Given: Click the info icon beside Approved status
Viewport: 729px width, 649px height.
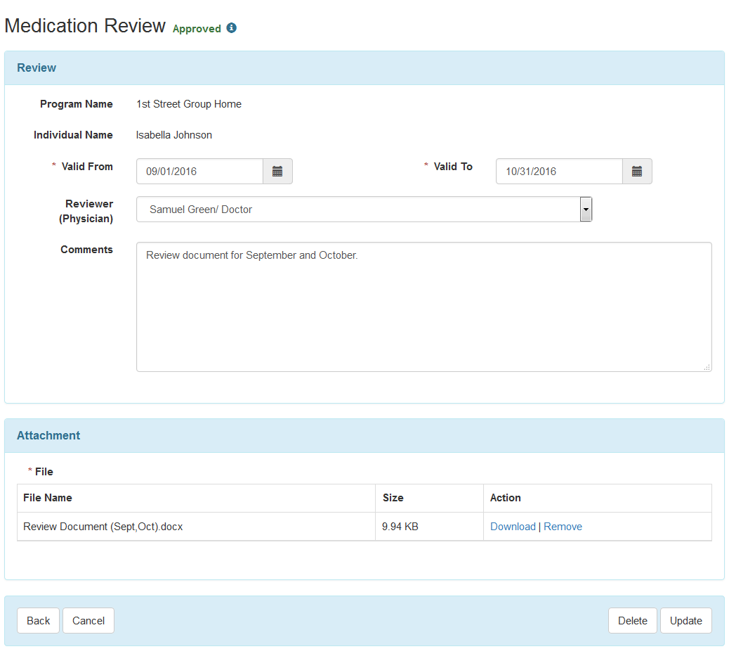Looking at the screenshot, I should pyautogui.click(x=232, y=28).
